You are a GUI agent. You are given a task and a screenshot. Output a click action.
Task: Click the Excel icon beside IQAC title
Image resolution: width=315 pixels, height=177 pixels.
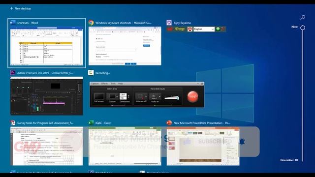(91, 122)
